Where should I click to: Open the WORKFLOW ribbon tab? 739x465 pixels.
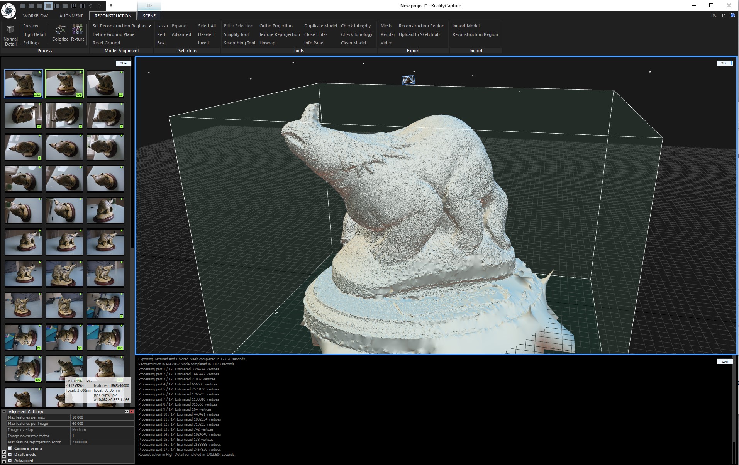pyautogui.click(x=36, y=16)
